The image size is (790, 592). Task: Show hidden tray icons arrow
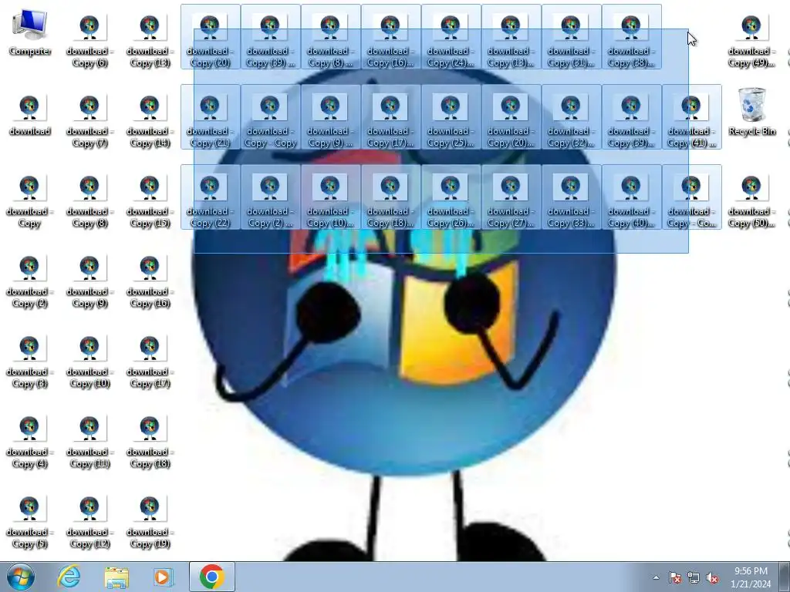pyautogui.click(x=656, y=577)
